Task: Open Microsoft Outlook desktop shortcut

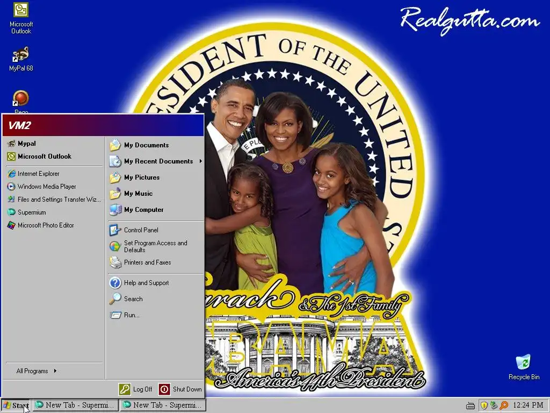Action: [21, 18]
